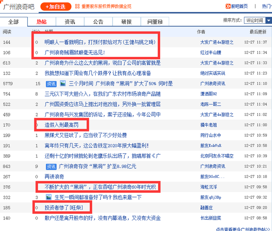
Task: Click the 作者 column header
Action: [201, 32]
